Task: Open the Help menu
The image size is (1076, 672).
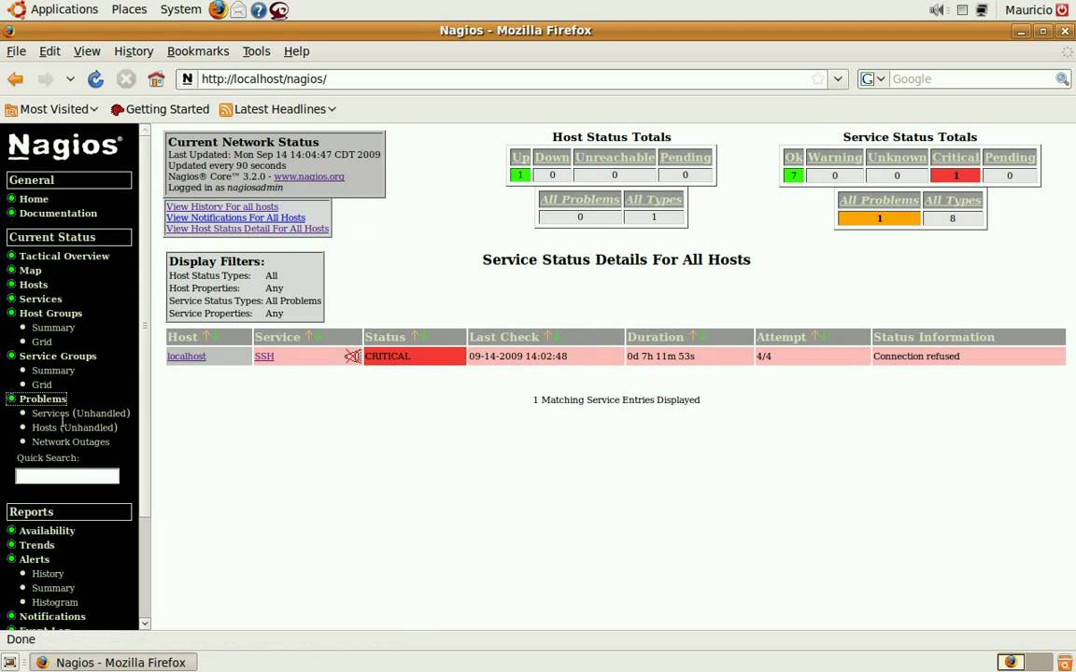Action: point(296,51)
